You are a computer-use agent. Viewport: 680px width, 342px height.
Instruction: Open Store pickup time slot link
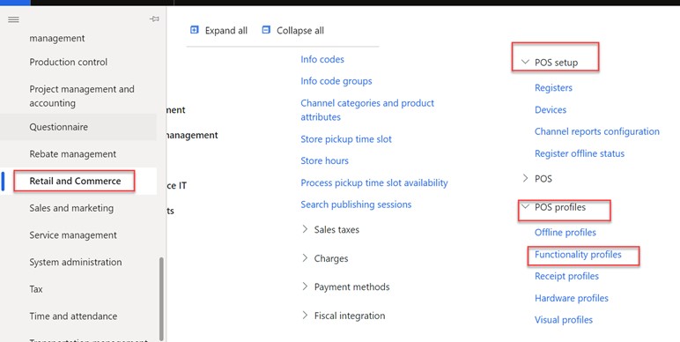pos(346,139)
